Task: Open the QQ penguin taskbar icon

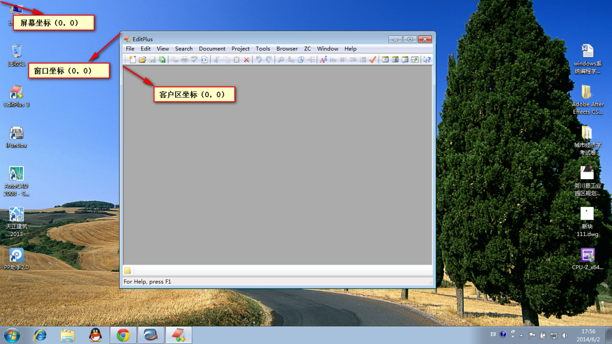Action: 96,335
